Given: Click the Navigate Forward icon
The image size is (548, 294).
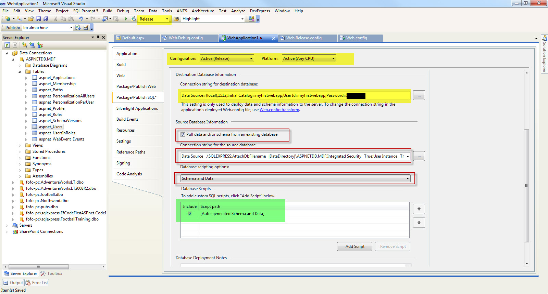Looking at the screenshot, I should point(116,19).
